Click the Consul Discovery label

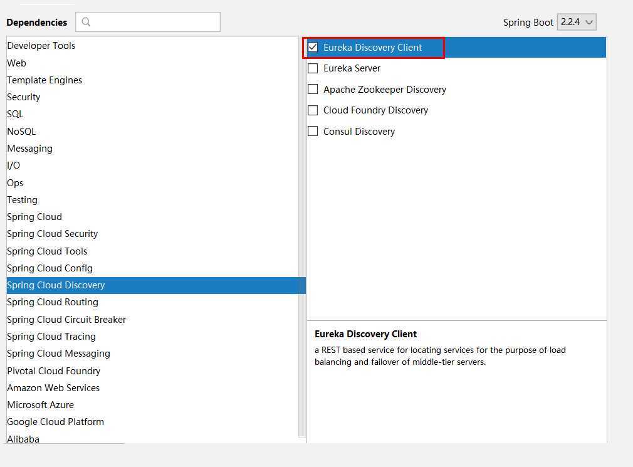[x=359, y=131]
